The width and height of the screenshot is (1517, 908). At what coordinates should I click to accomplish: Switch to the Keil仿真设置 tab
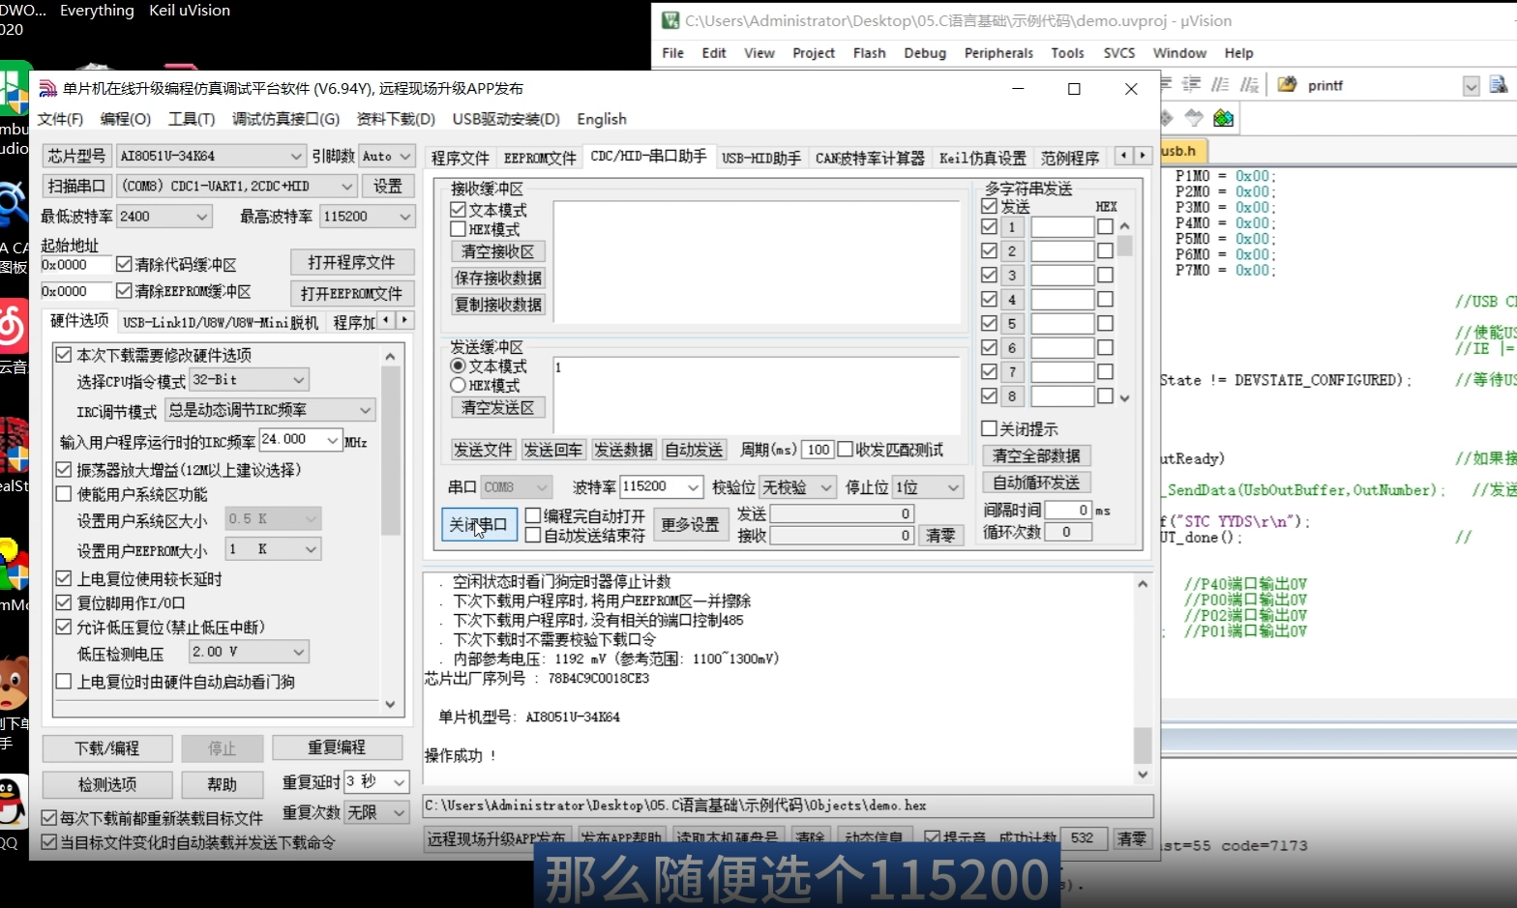(982, 158)
